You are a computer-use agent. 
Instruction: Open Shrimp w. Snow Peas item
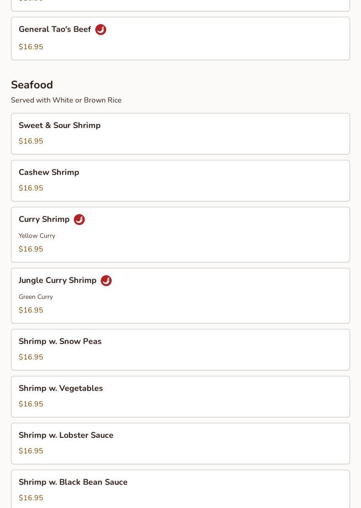click(x=60, y=342)
